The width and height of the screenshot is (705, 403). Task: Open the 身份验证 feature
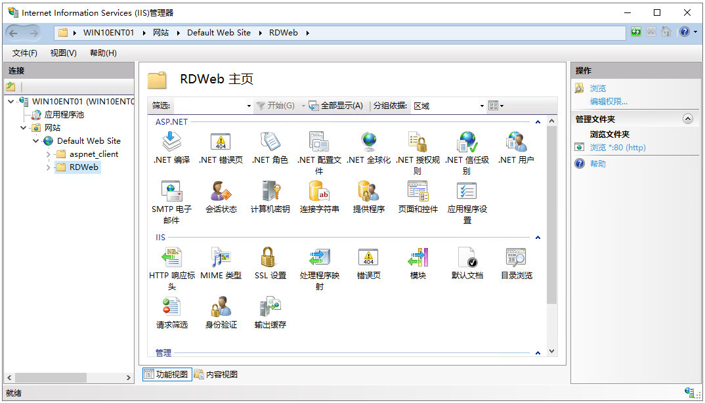[221, 312]
